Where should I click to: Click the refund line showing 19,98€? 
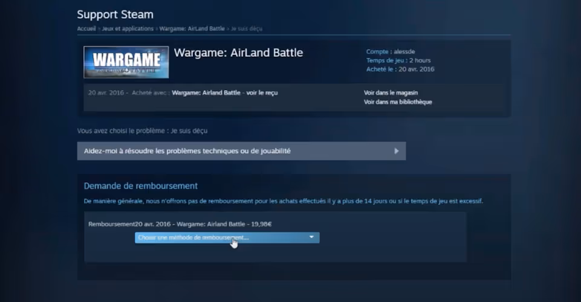pos(180,224)
